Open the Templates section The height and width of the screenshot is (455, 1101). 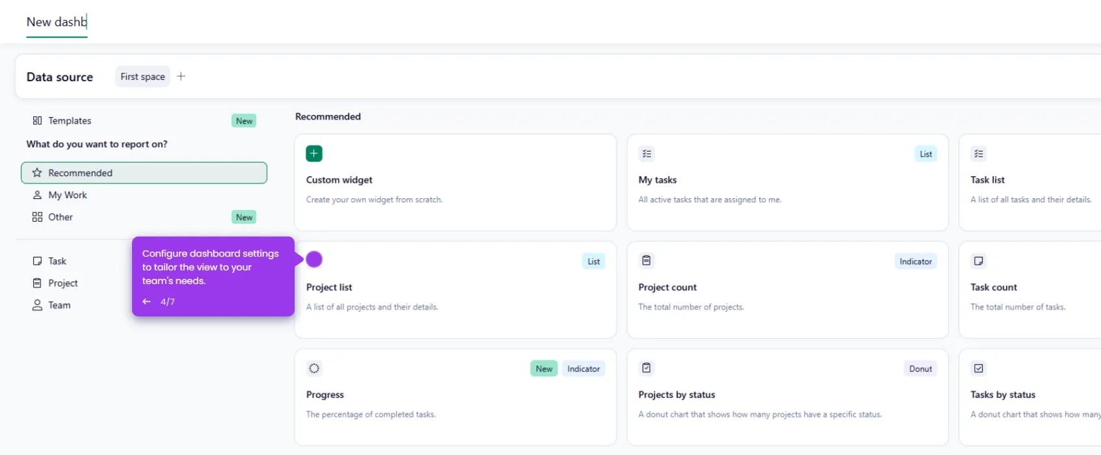(x=144, y=121)
